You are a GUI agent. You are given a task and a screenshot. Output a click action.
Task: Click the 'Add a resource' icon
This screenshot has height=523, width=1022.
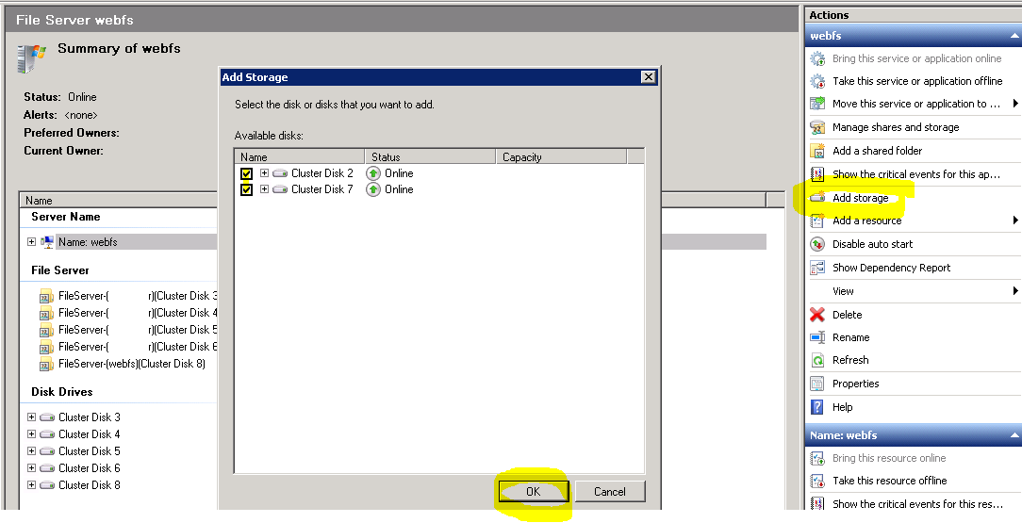pos(817,221)
